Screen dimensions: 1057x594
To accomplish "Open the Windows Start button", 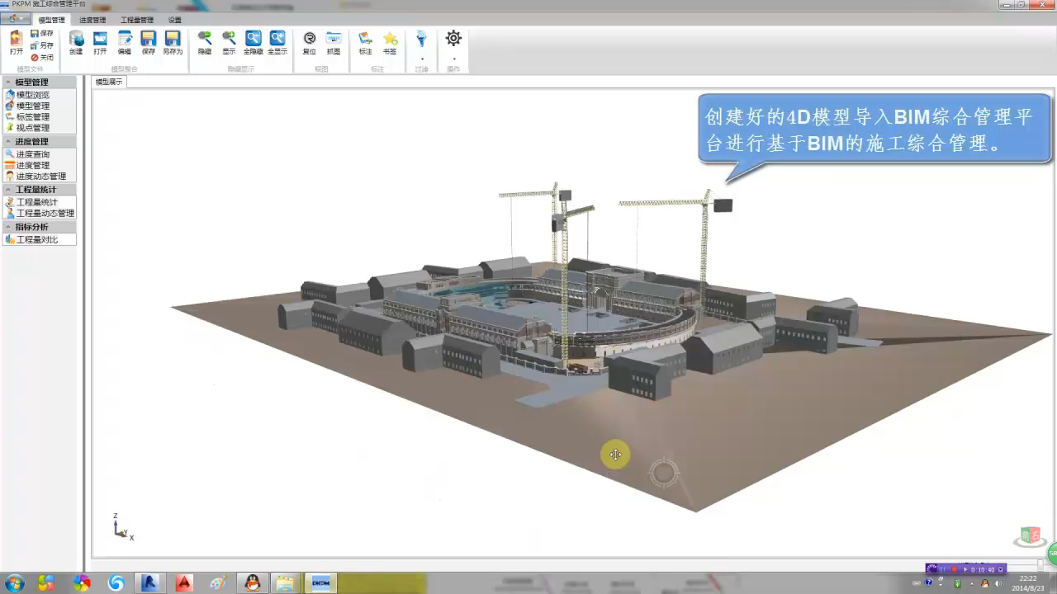I will [x=14, y=583].
